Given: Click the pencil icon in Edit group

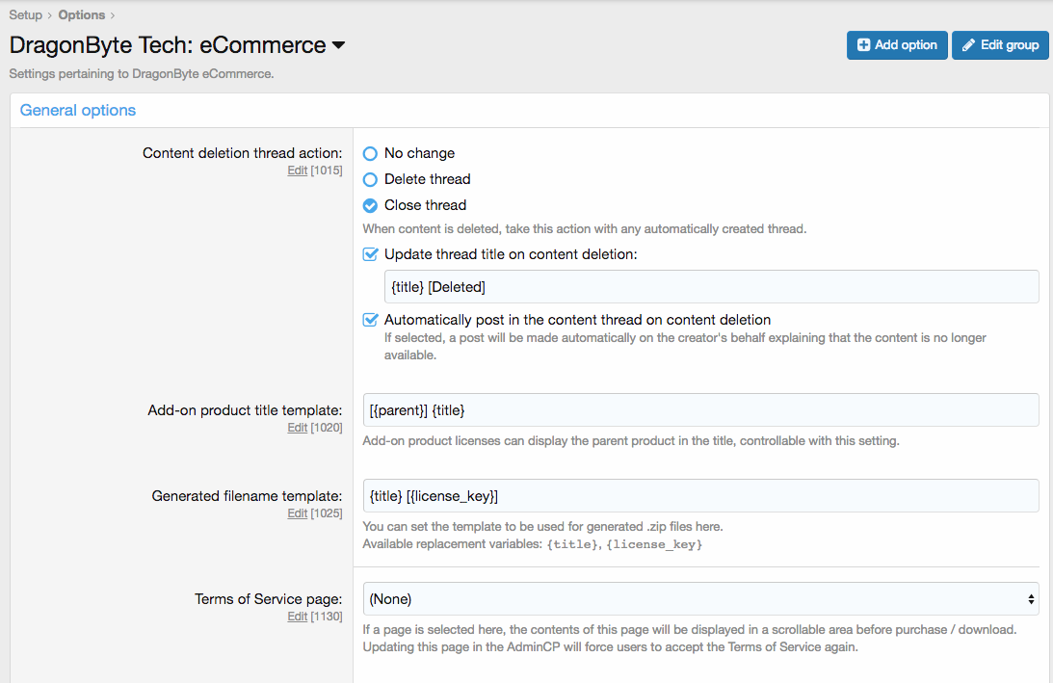Looking at the screenshot, I should pyautogui.click(x=968, y=45).
